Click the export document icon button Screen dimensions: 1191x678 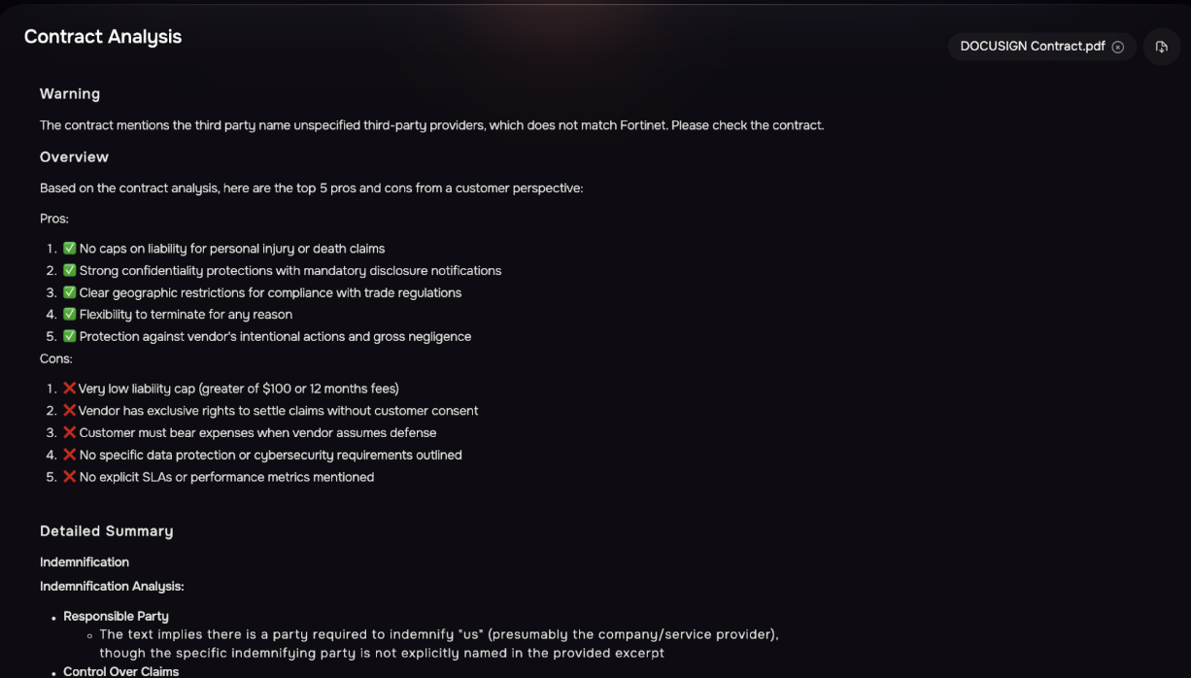coord(1161,47)
